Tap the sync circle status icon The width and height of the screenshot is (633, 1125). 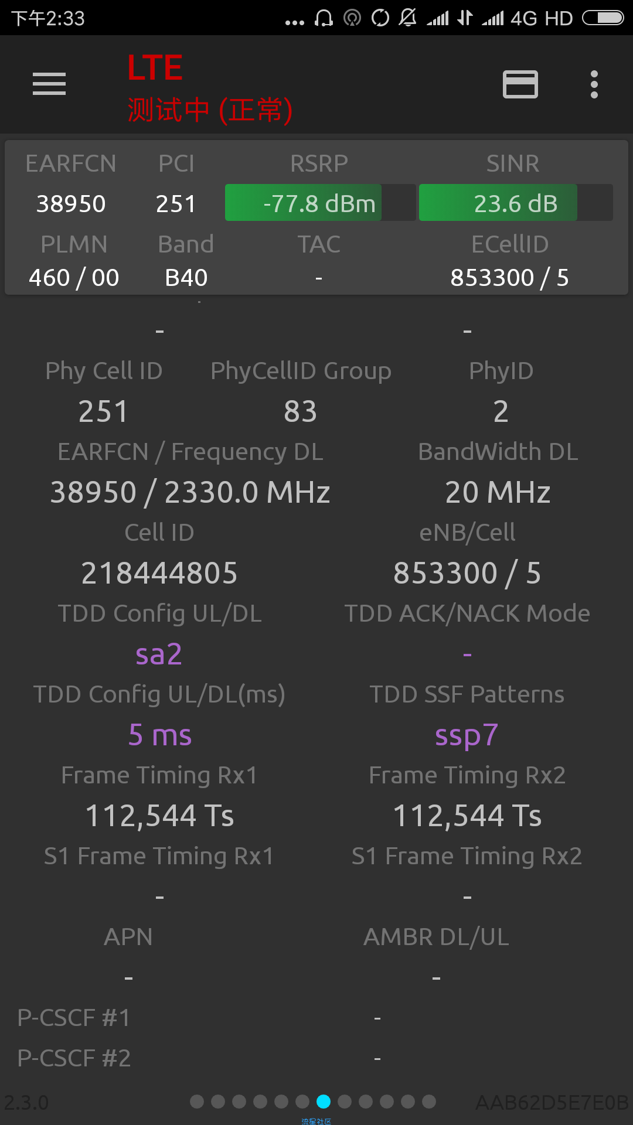(x=380, y=18)
